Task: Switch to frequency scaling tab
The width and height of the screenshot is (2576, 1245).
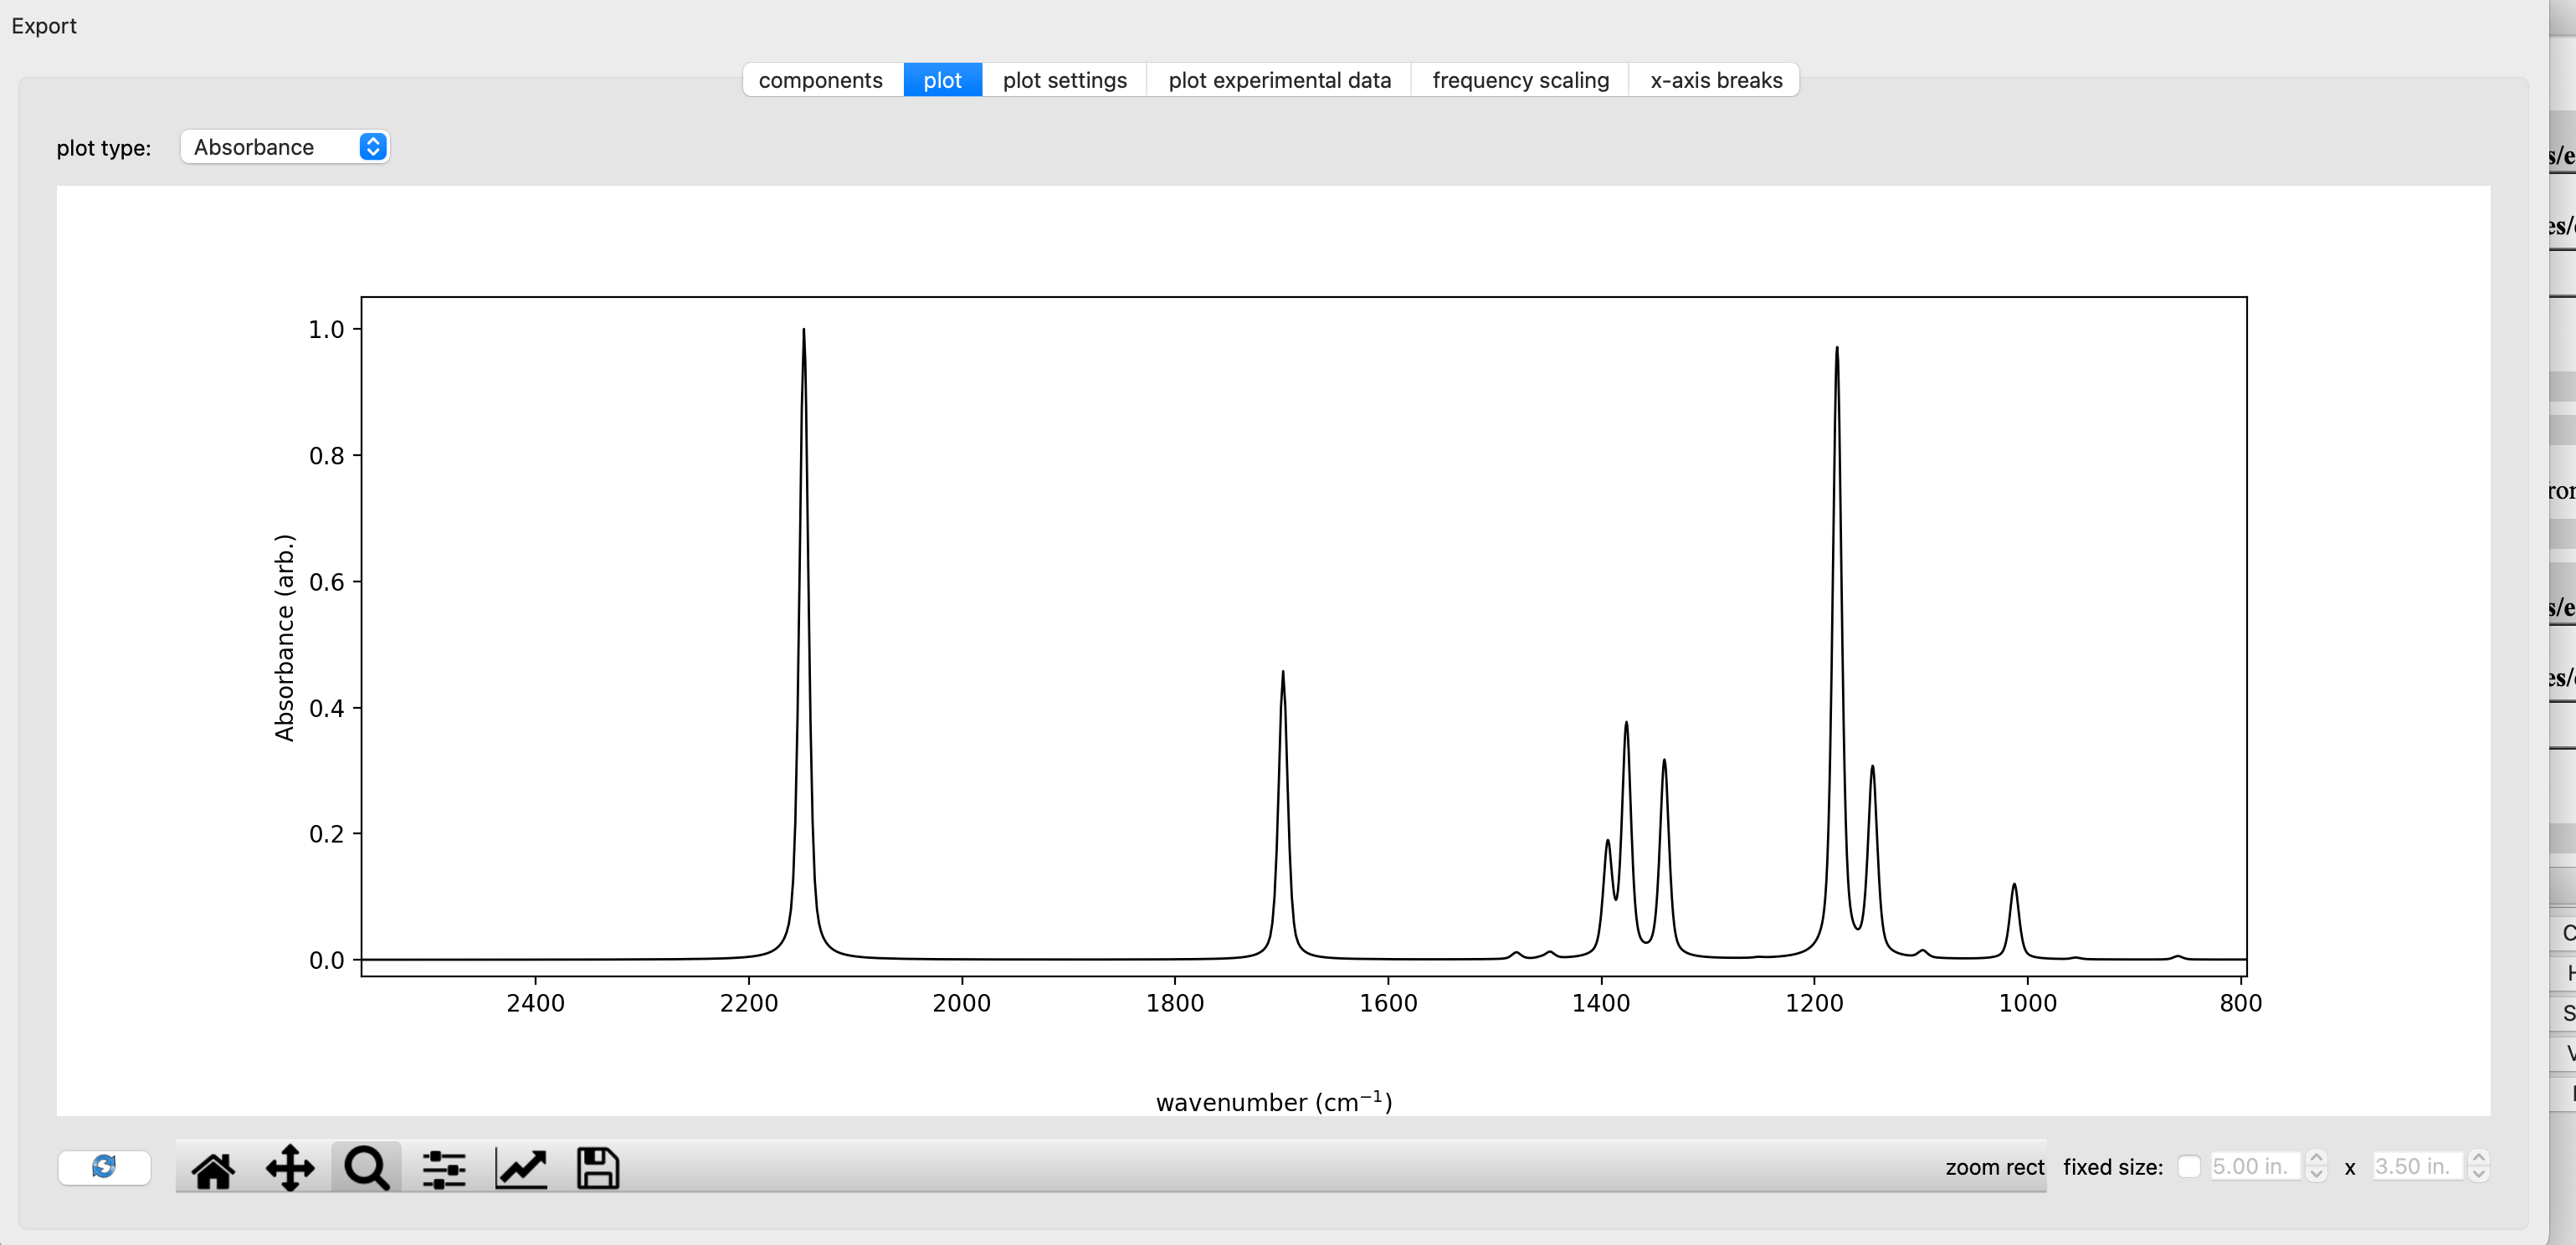Action: point(1520,80)
